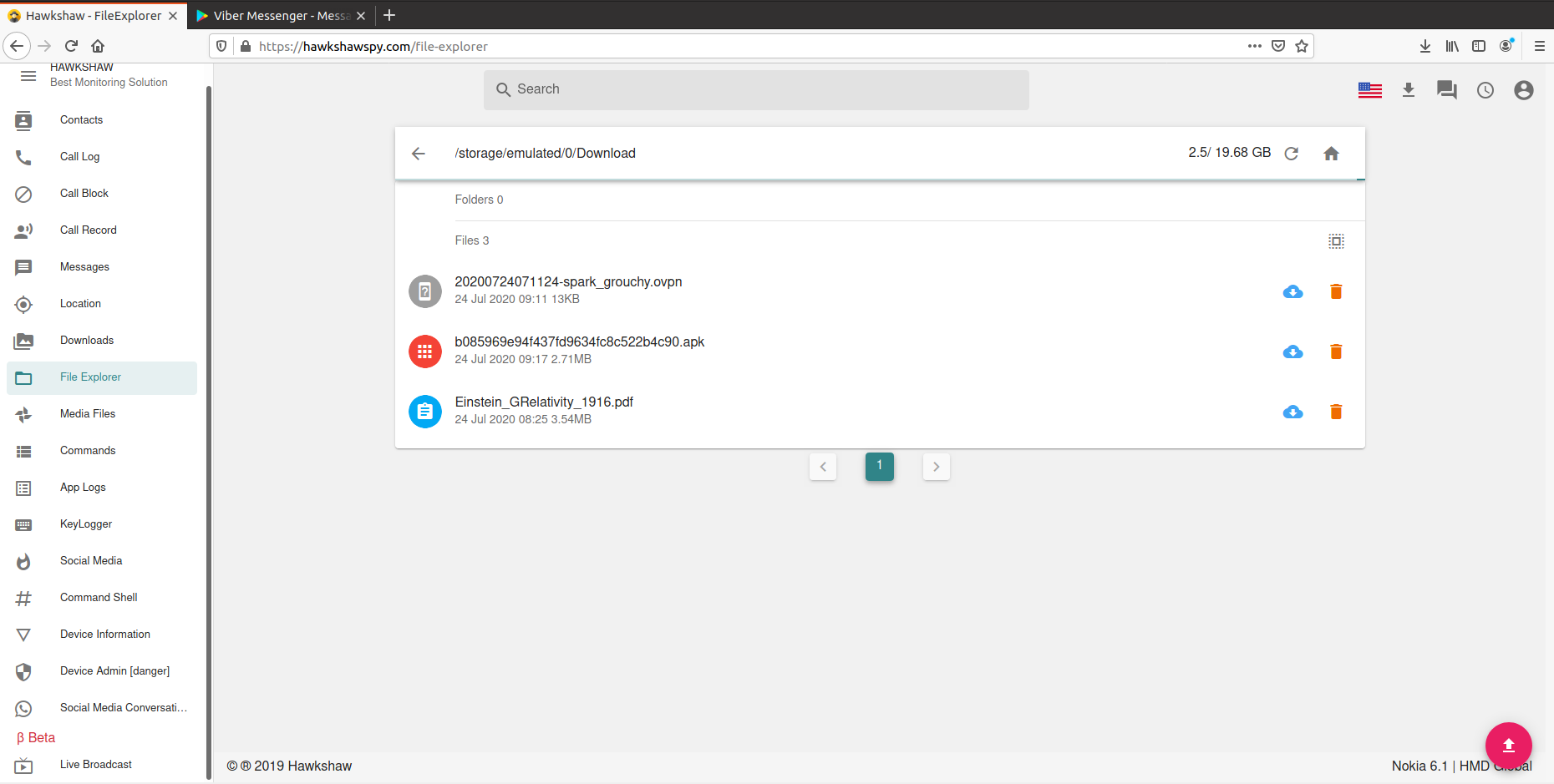Image resolution: width=1554 pixels, height=784 pixels.
Task: Delete the spark_grouchy.ovpn file
Action: (1336, 291)
